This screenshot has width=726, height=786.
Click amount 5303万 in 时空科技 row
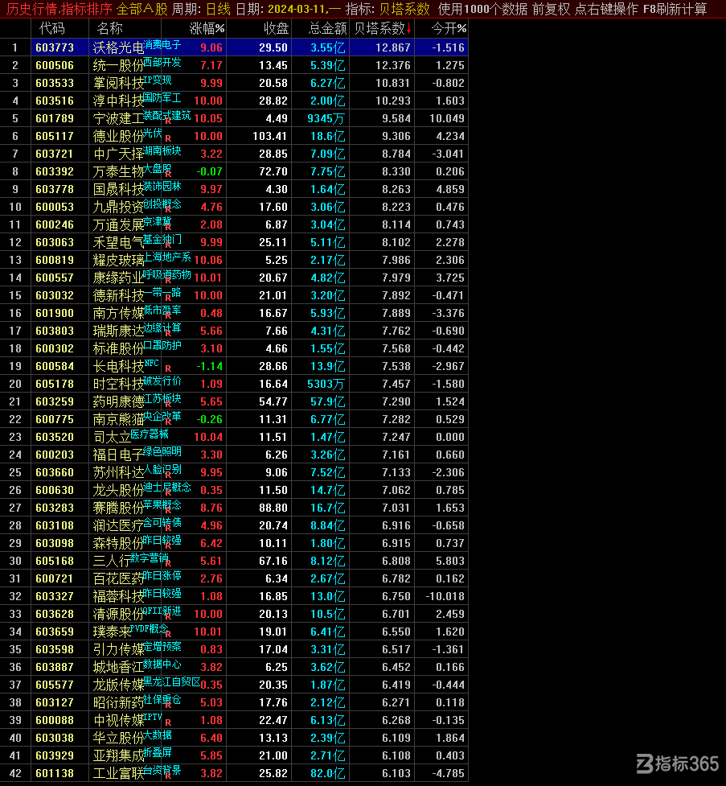(x=326, y=384)
